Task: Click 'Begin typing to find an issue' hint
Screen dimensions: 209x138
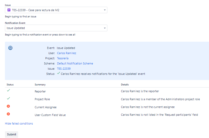Action: (x=20, y=17)
